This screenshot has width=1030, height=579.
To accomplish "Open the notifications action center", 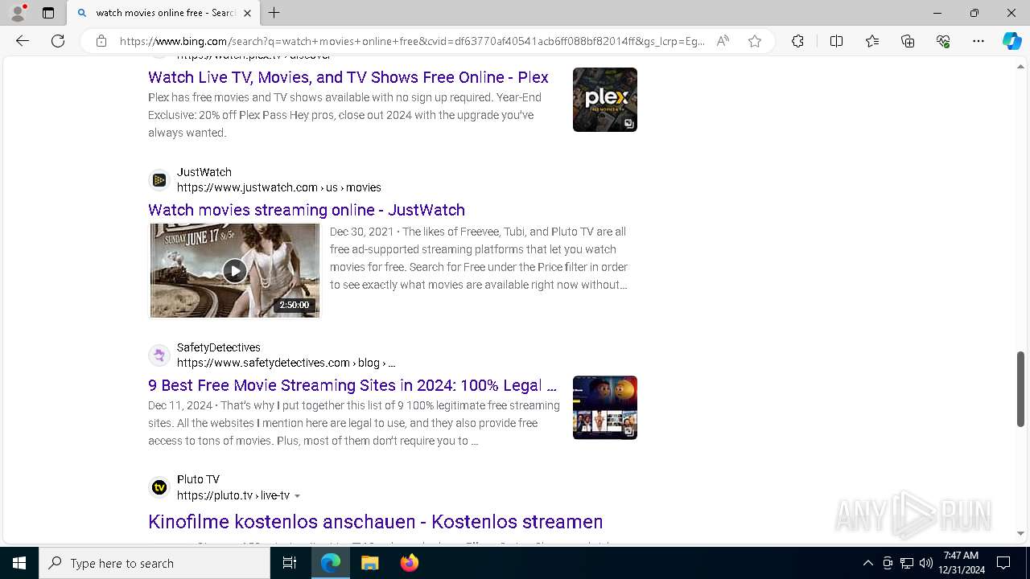I will [1003, 563].
